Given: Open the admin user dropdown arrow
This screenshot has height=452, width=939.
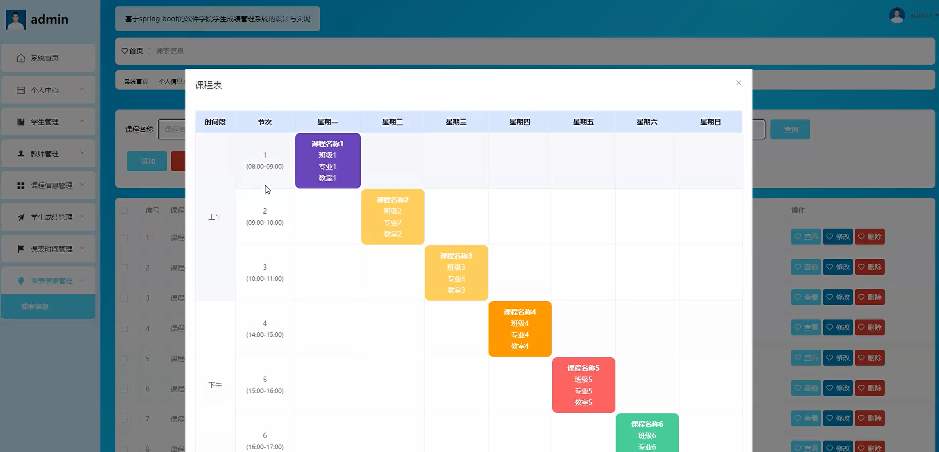Looking at the screenshot, I should 936,15.
